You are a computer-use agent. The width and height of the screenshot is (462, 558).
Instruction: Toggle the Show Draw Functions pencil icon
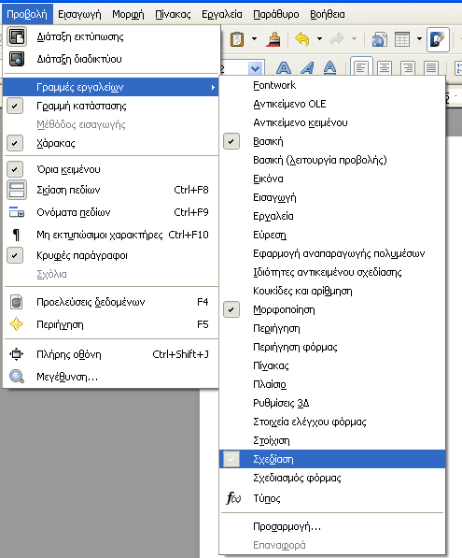(438, 39)
